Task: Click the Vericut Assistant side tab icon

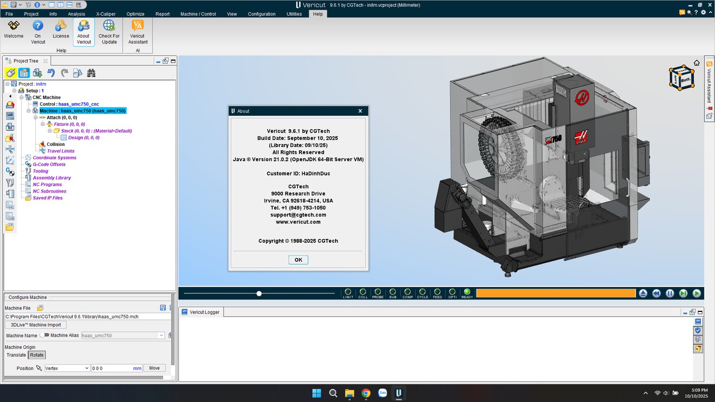Action: [x=709, y=63]
